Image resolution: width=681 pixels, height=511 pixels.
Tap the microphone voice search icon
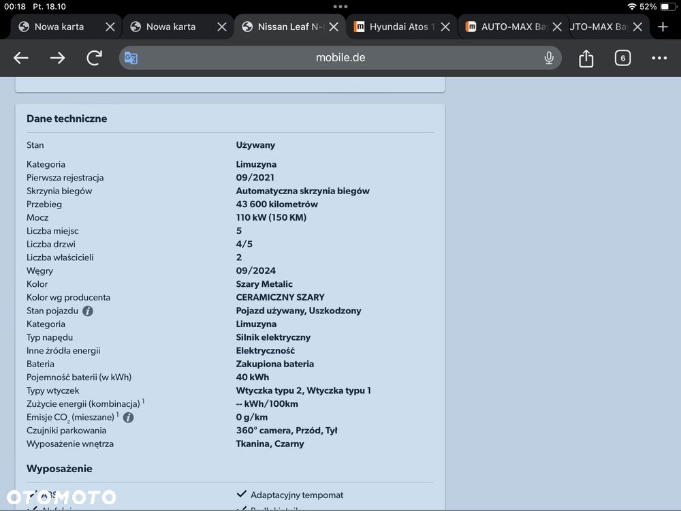(549, 58)
